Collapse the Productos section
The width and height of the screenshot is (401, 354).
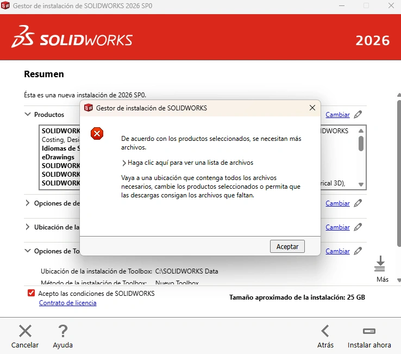click(28, 114)
